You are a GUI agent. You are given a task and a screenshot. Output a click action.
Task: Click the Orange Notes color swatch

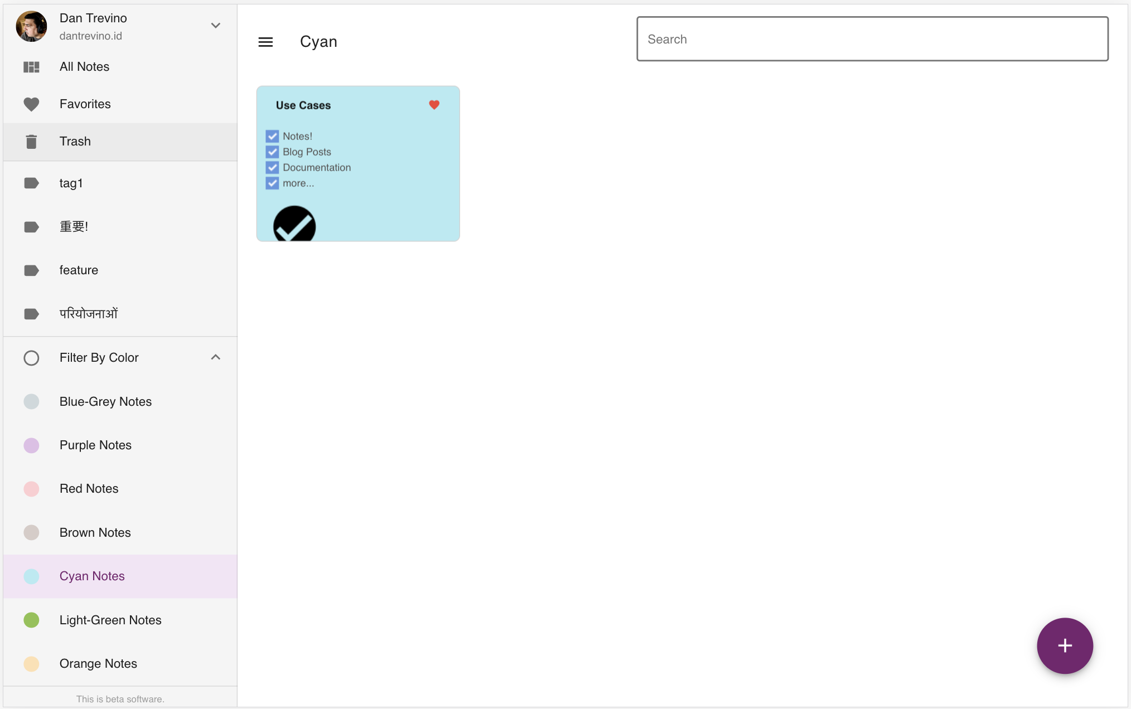click(x=31, y=664)
